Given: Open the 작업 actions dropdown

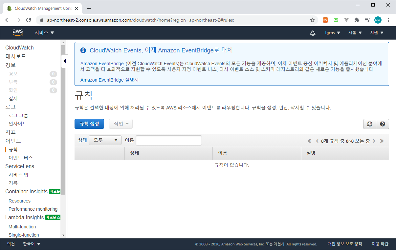Looking at the screenshot, I should pyautogui.click(x=121, y=124).
